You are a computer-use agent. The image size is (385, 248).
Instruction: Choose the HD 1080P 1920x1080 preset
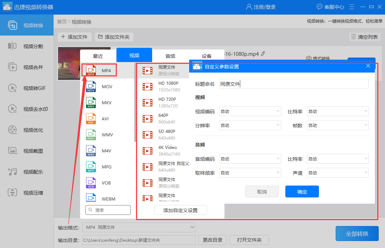pyautogui.click(x=163, y=87)
